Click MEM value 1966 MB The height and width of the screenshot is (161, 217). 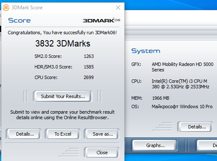pos(161,98)
